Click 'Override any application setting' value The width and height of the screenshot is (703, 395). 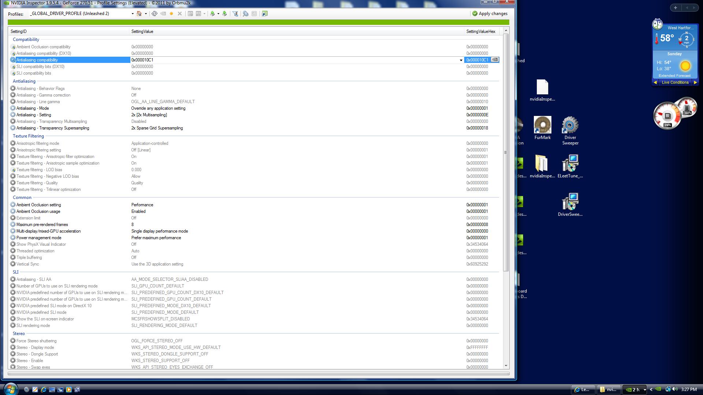[x=158, y=108]
